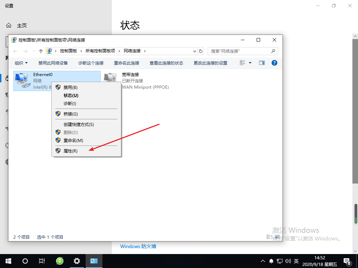Expand the address bar history chevron

pyautogui.click(x=194, y=51)
